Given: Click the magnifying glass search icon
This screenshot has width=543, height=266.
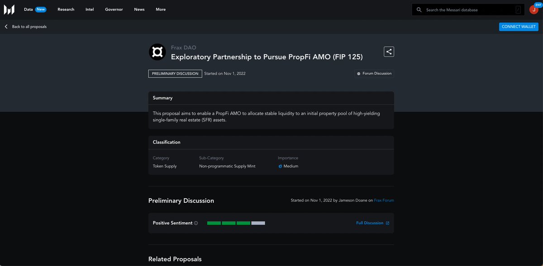Looking at the screenshot, I should pyautogui.click(x=419, y=10).
